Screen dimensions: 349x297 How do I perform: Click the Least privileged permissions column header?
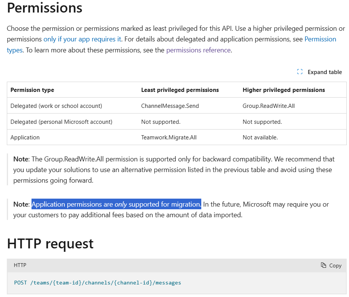[180, 90]
